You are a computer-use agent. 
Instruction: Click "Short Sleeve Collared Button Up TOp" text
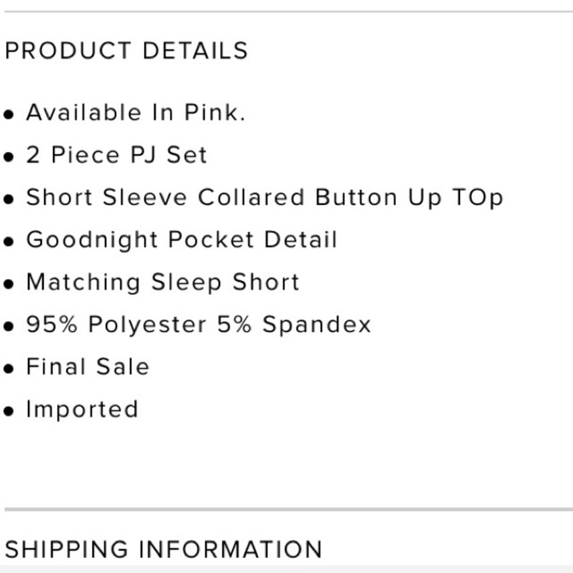click(x=264, y=198)
